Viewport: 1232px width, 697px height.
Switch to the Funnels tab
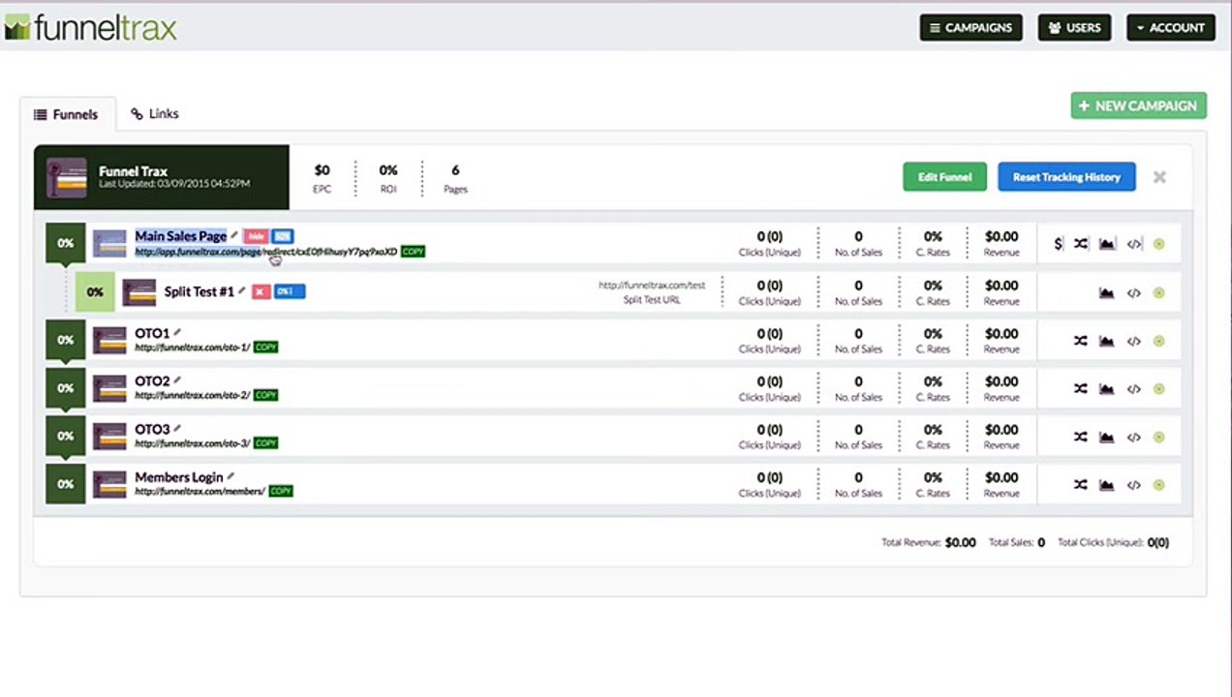click(67, 114)
